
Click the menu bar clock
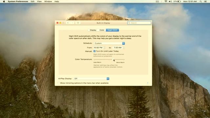pos(190,1)
